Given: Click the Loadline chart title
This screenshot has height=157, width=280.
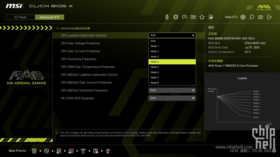Looking at the screenshot, I should point(242,78).
